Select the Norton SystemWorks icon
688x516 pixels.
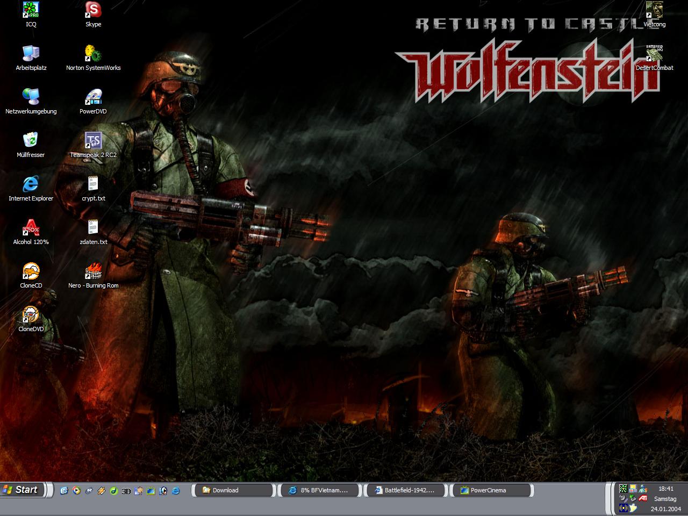(93, 54)
